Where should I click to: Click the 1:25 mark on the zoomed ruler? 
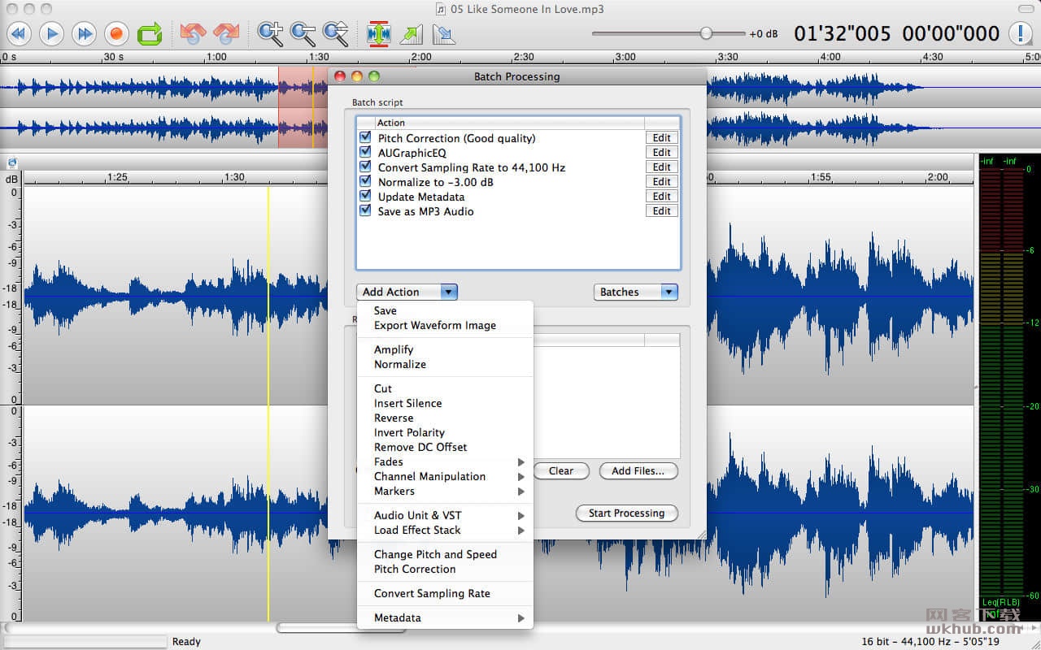117,176
